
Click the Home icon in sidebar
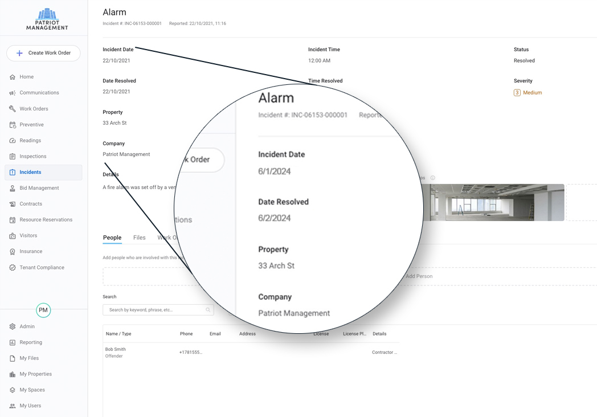coord(13,77)
